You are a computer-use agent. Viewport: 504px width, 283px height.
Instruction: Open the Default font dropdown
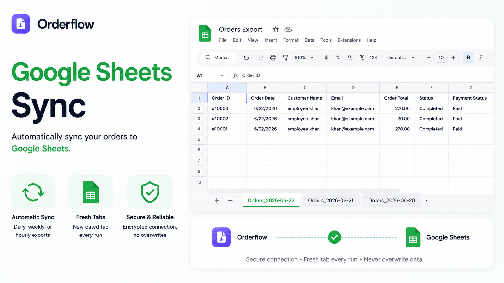point(401,58)
